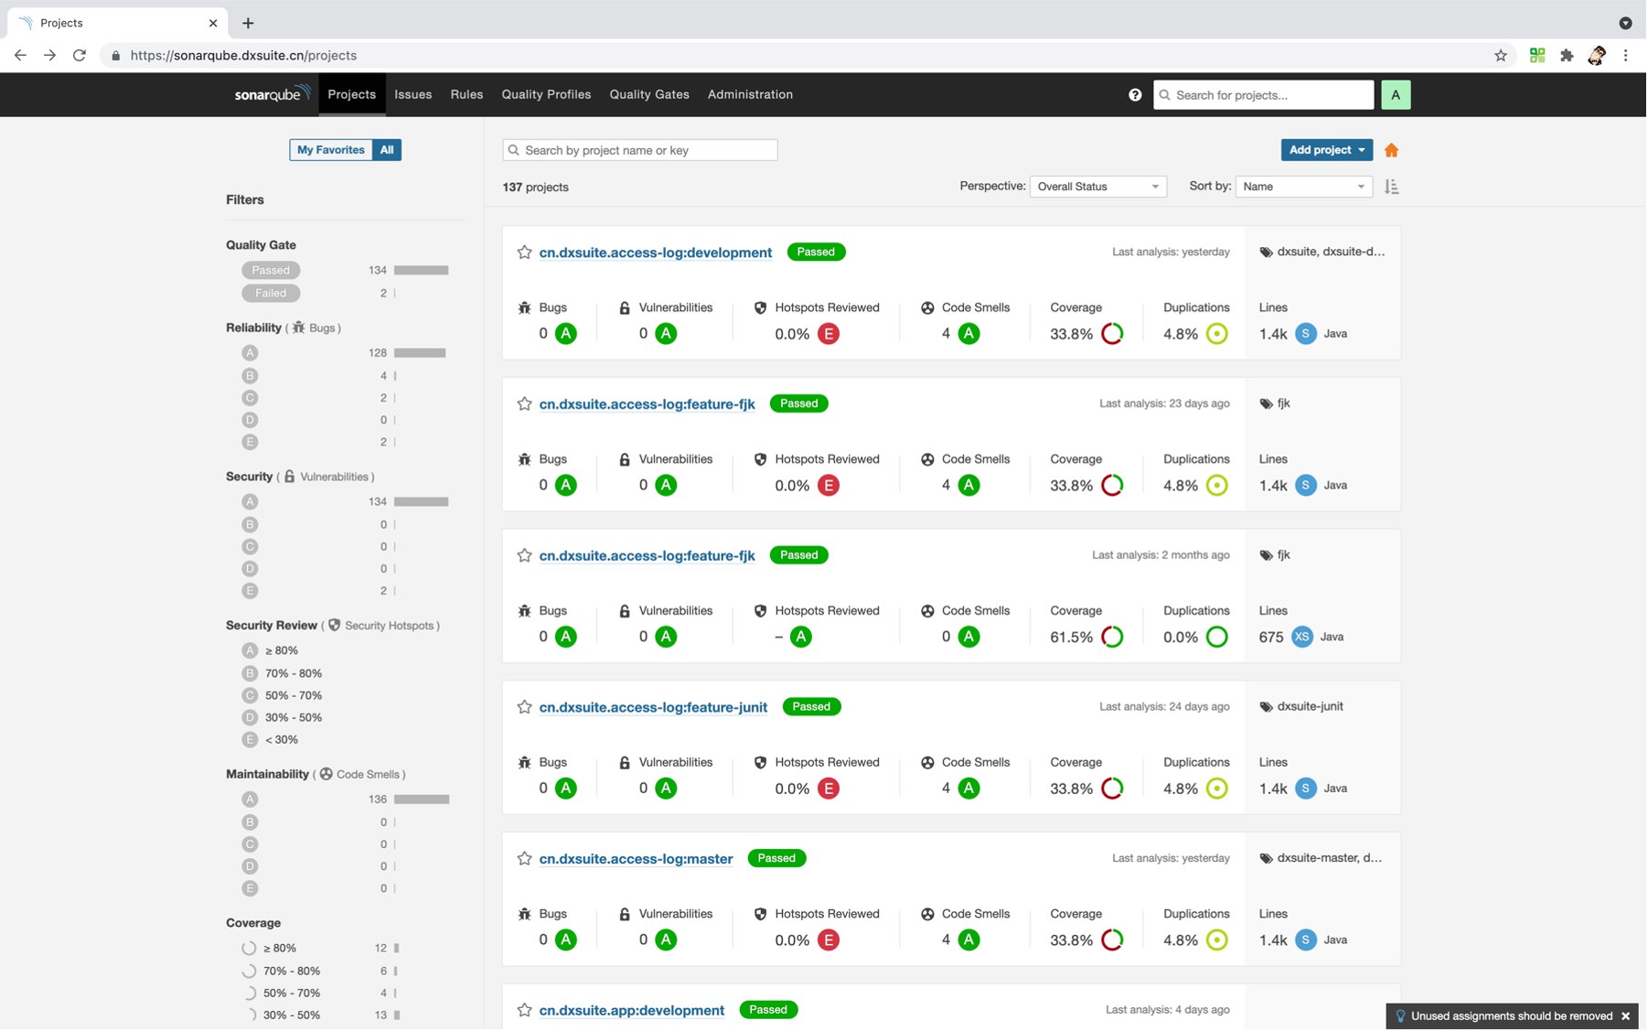This screenshot has width=1648, height=1031.
Task: Open user account avatar A
Action: point(1396,95)
